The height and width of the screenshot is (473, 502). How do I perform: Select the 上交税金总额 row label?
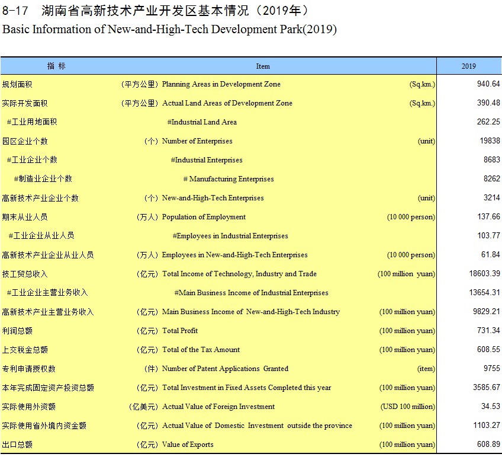(25, 350)
